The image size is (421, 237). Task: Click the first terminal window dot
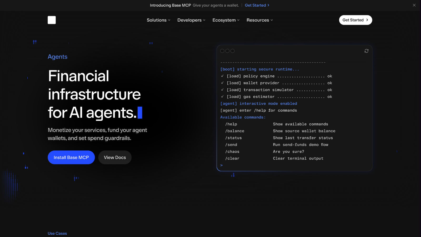click(222, 51)
